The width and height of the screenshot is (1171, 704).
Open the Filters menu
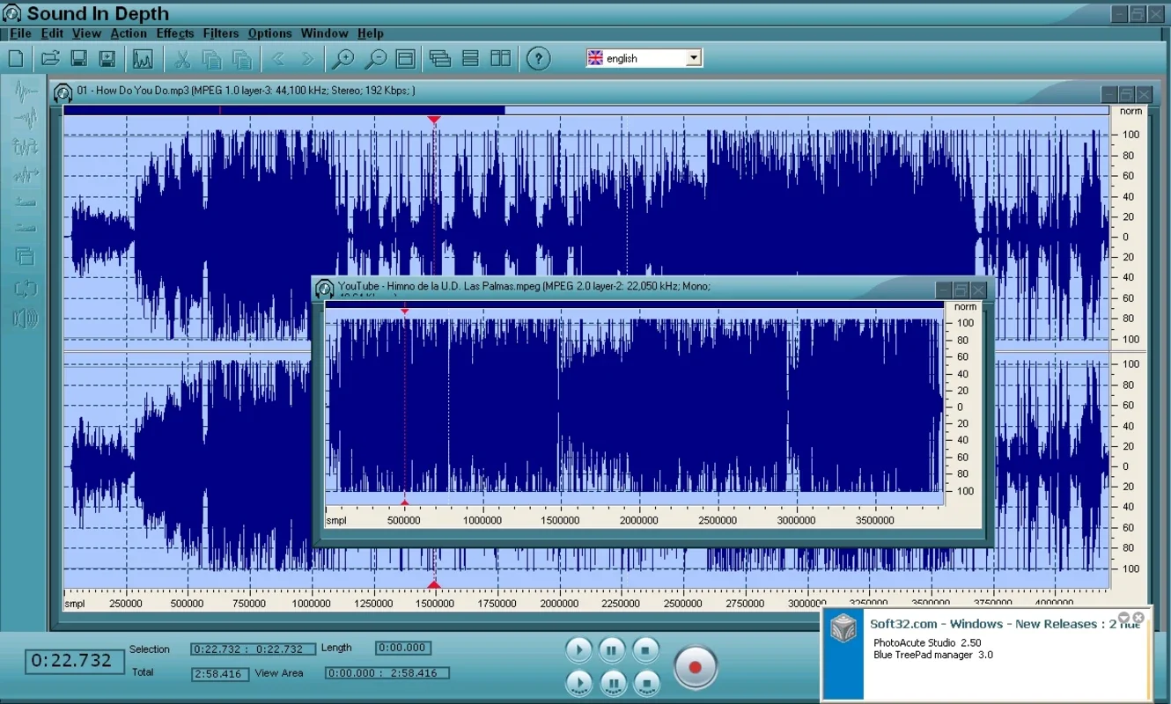[x=221, y=33]
